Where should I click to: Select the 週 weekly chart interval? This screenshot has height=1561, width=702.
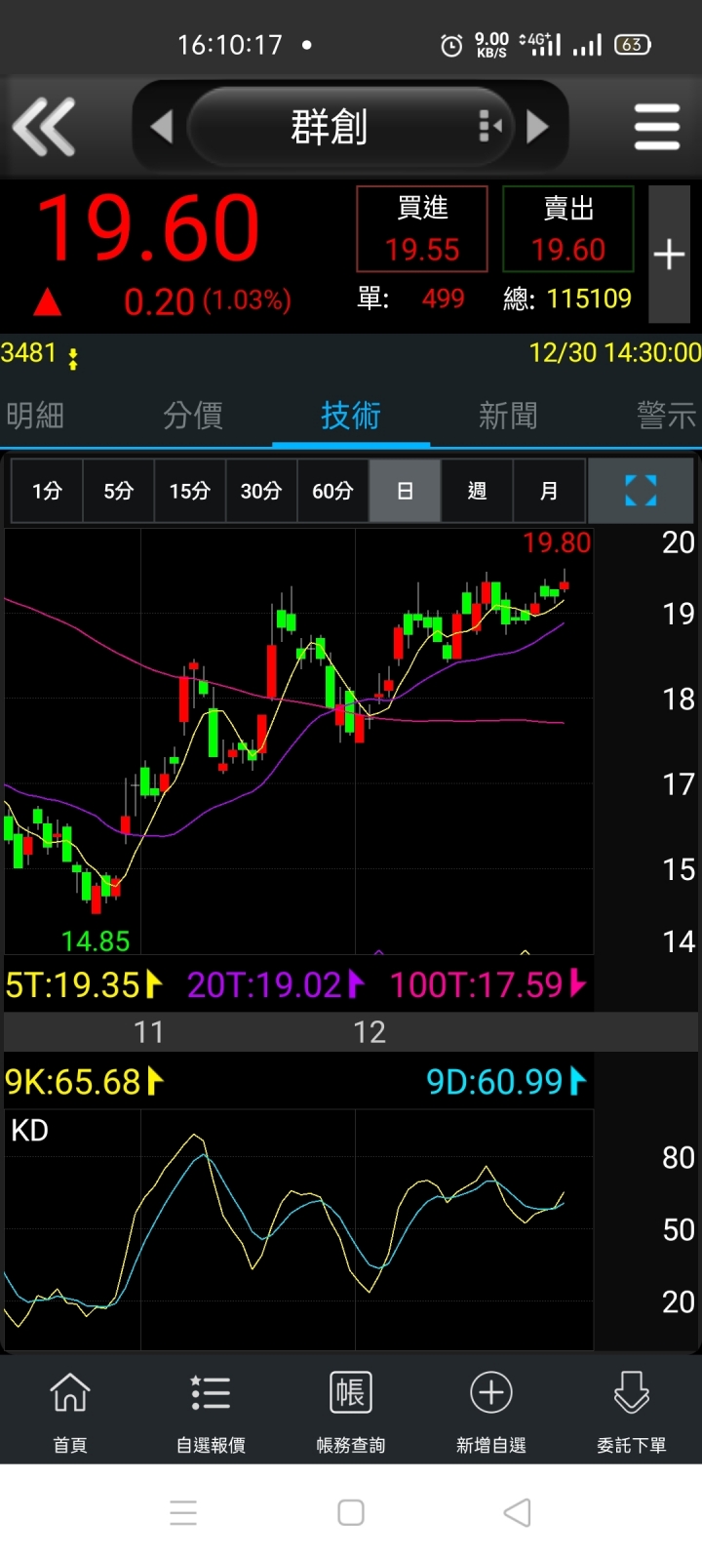(x=477, y=491)
